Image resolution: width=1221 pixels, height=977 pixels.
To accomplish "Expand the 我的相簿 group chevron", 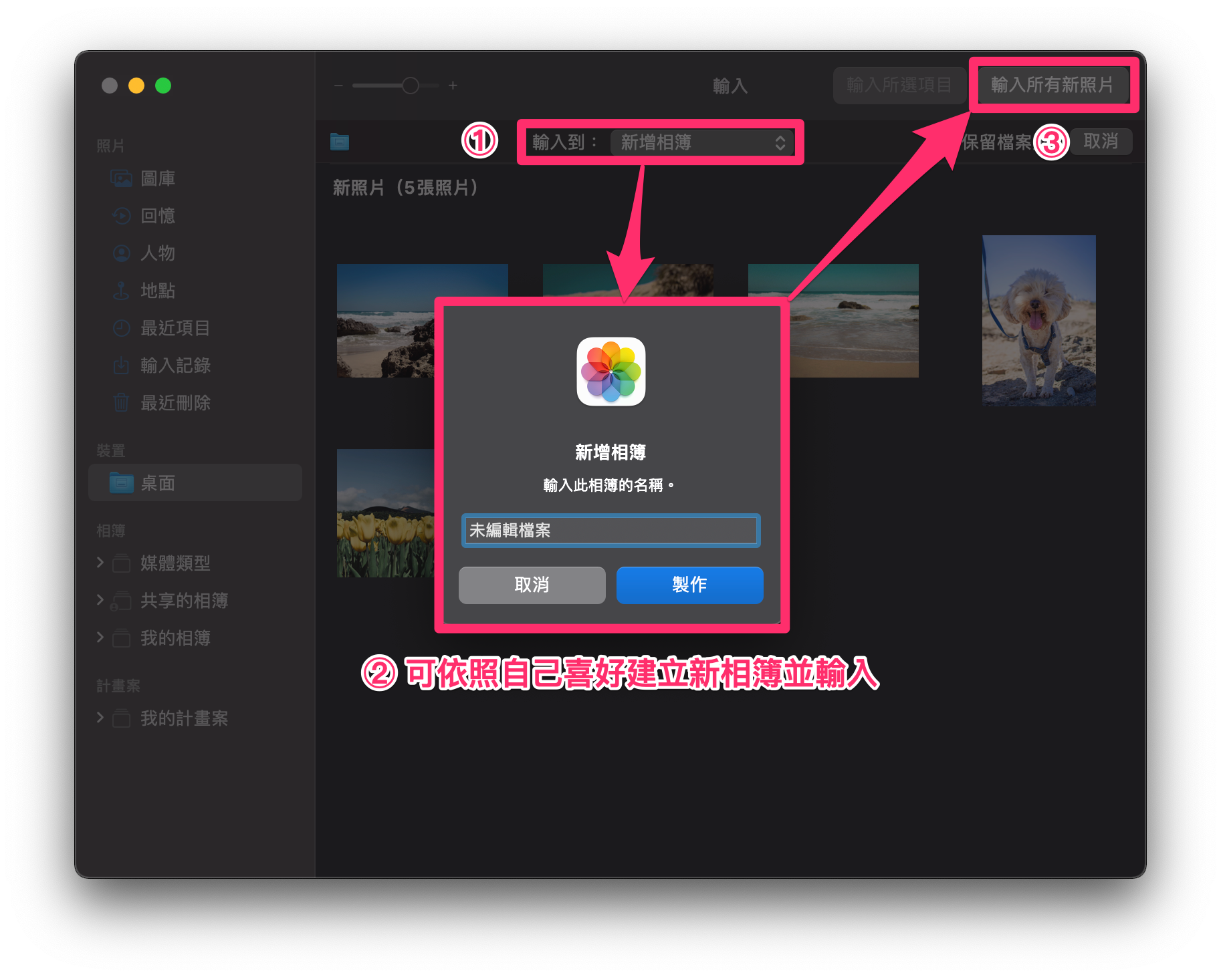I will 100,638.
